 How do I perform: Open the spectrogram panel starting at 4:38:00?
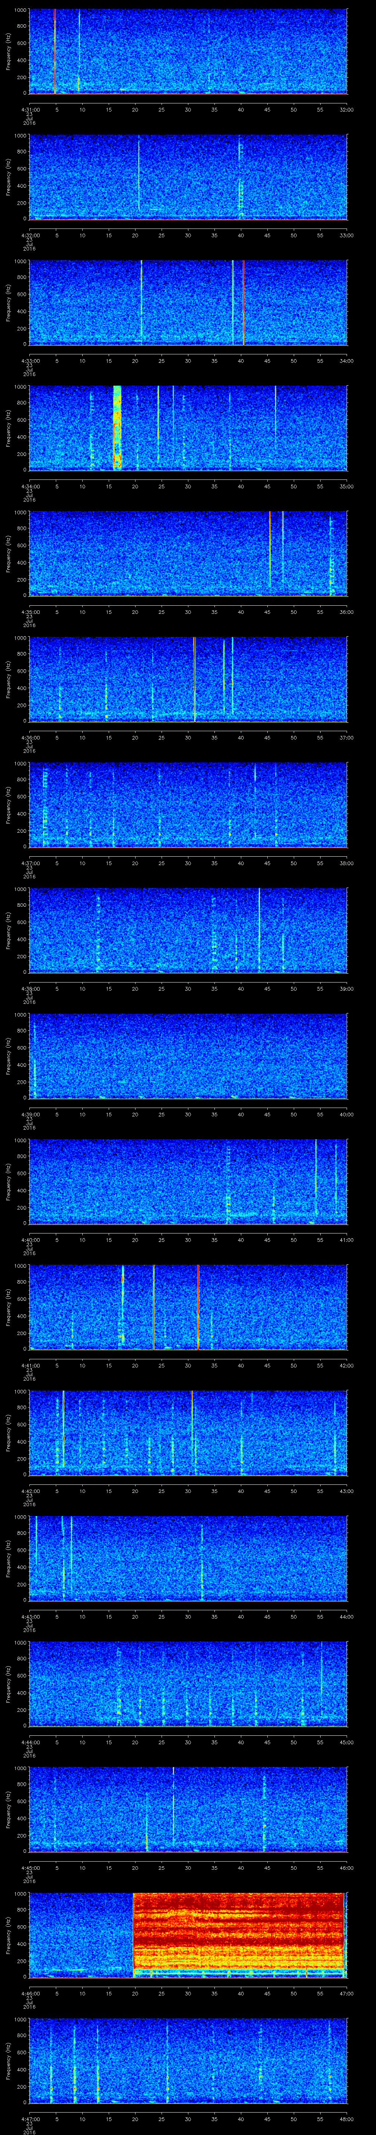coord(188,930)
